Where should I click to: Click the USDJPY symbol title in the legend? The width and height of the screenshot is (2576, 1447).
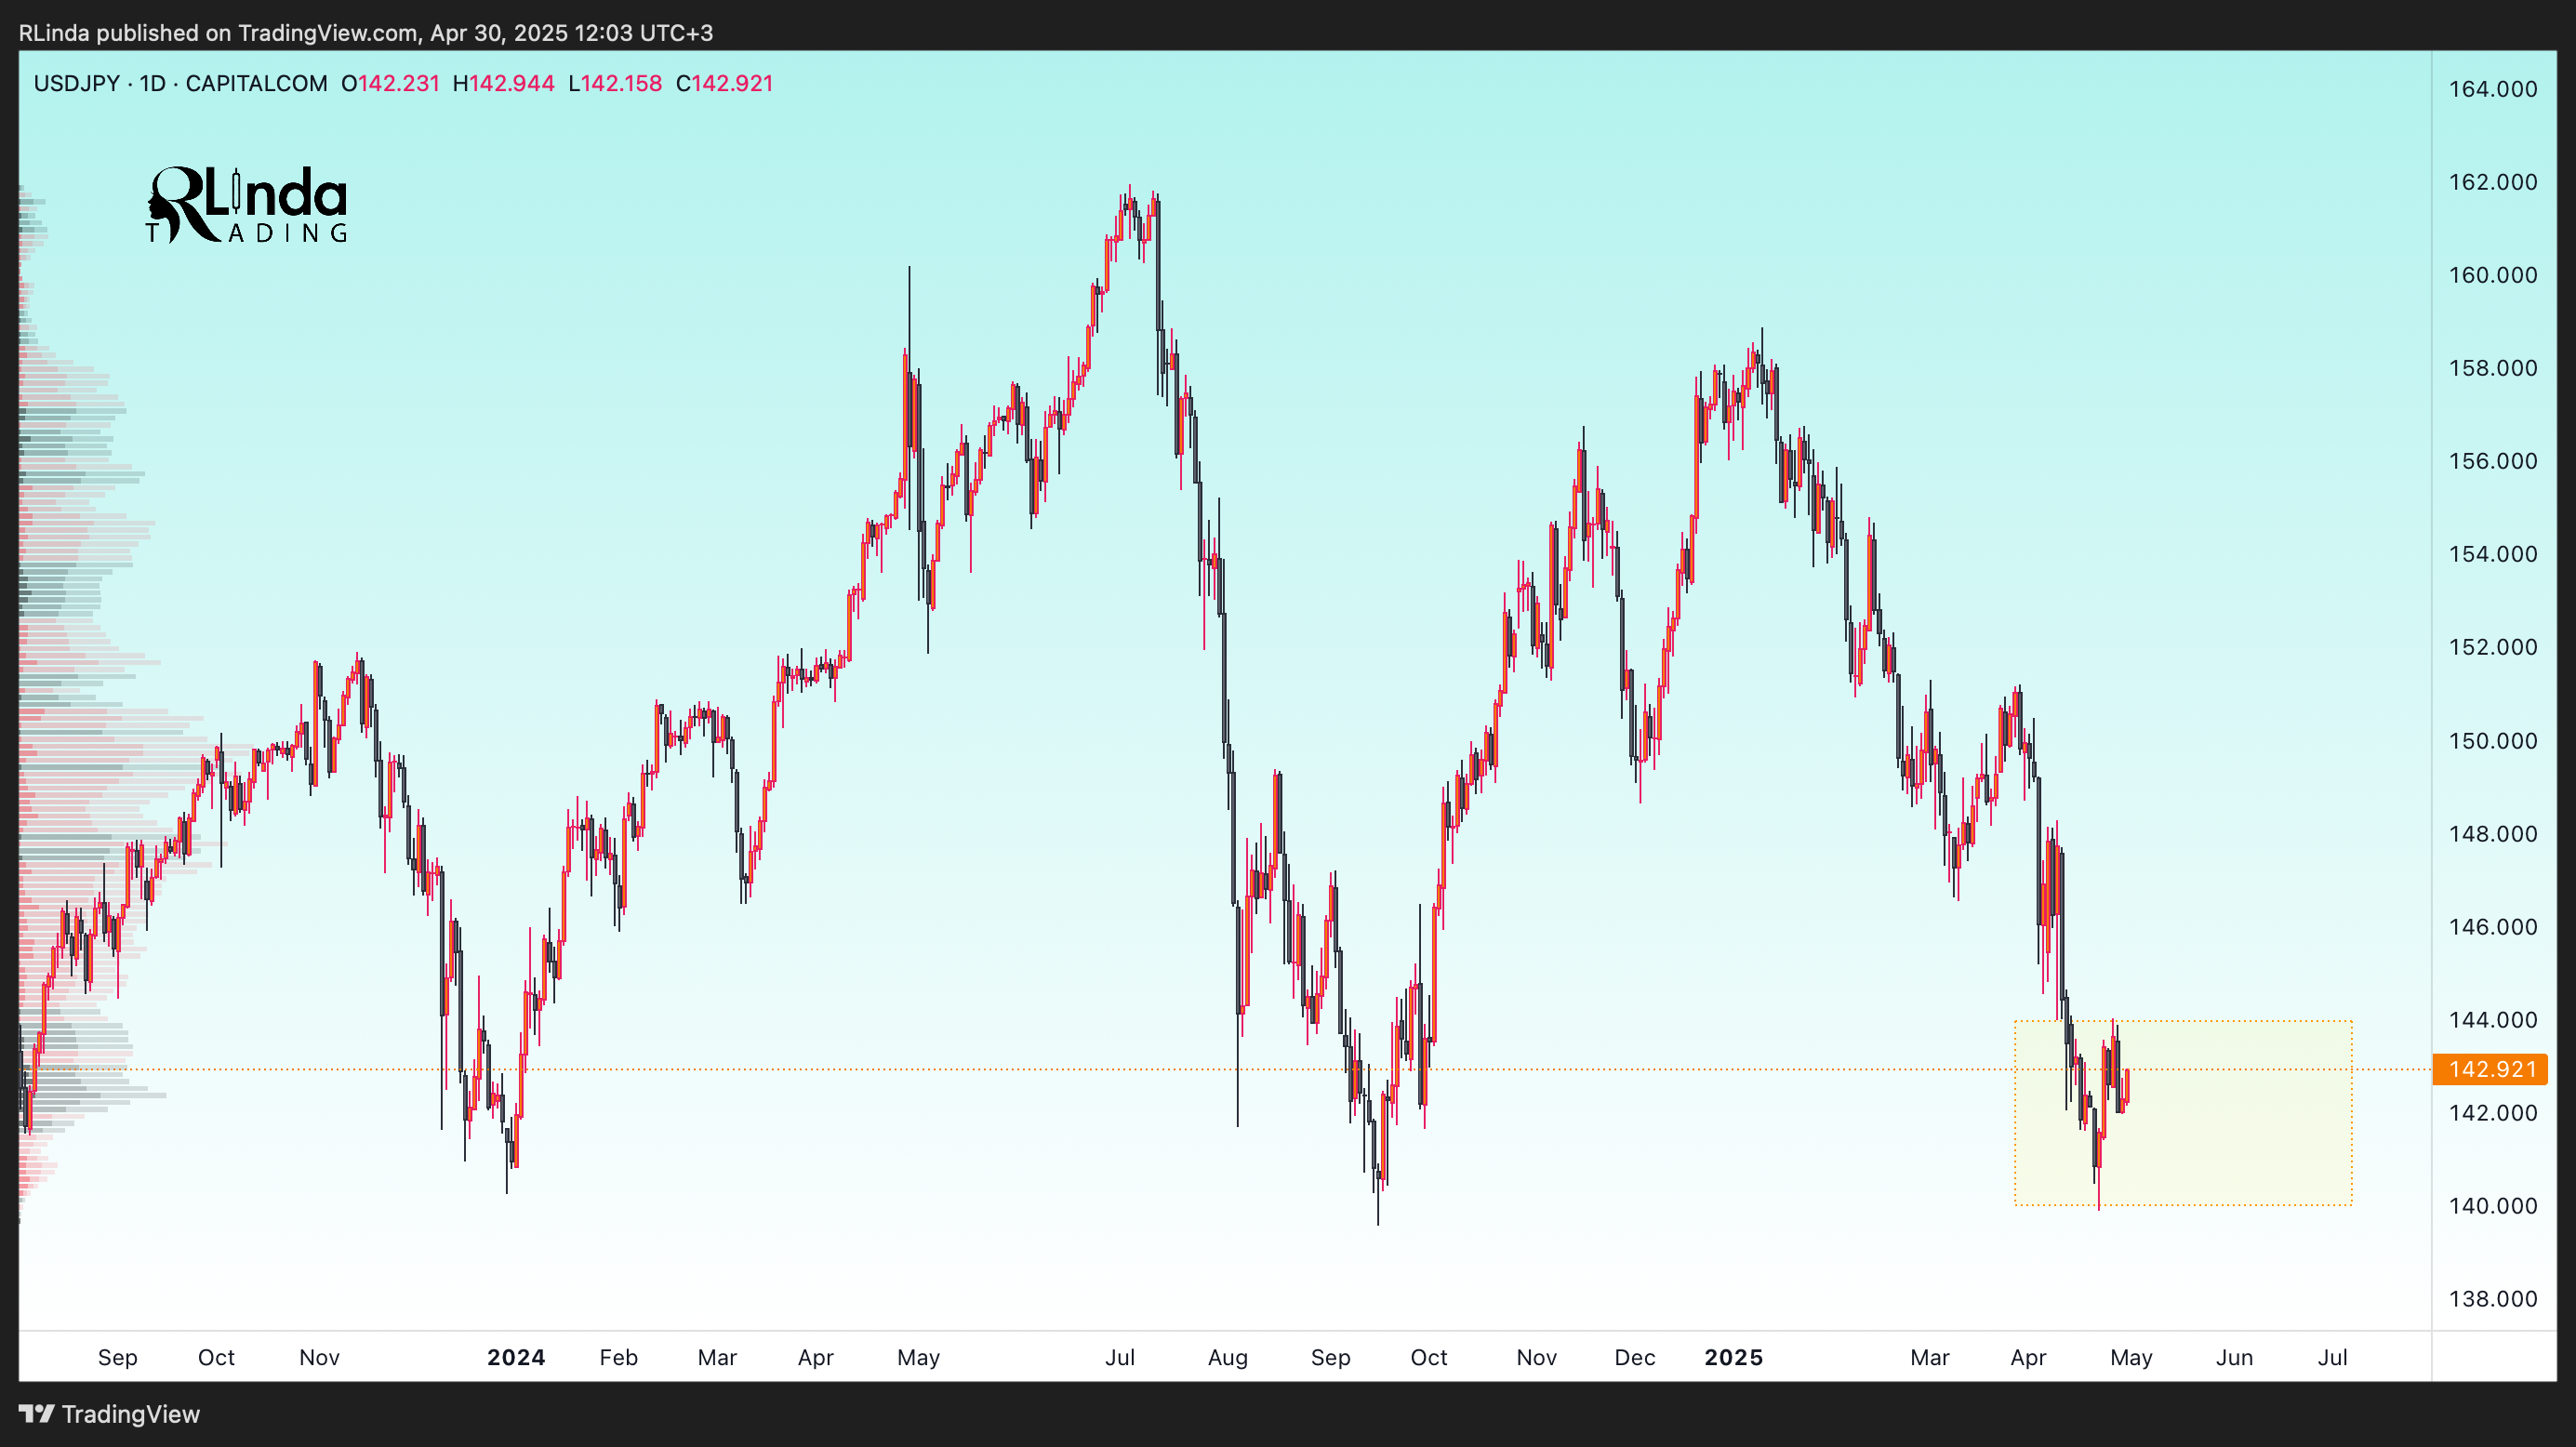click(77, 83)
